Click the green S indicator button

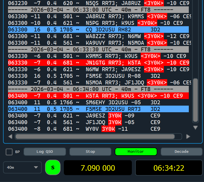pyautogui.click(x=53, y=167)
